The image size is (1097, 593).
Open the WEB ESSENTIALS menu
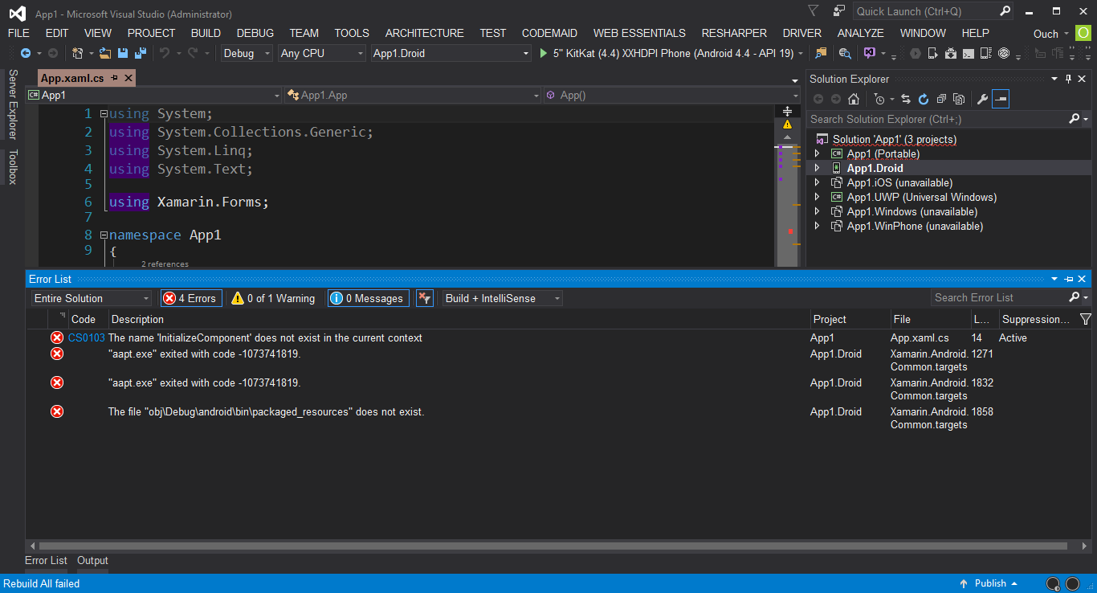tap(639, 33)
